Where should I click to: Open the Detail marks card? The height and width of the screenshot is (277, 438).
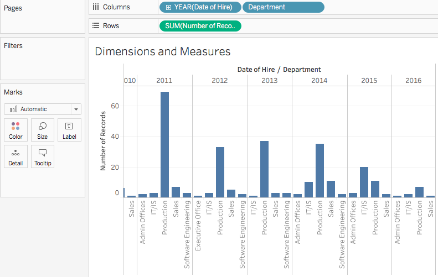pos(16,156)
